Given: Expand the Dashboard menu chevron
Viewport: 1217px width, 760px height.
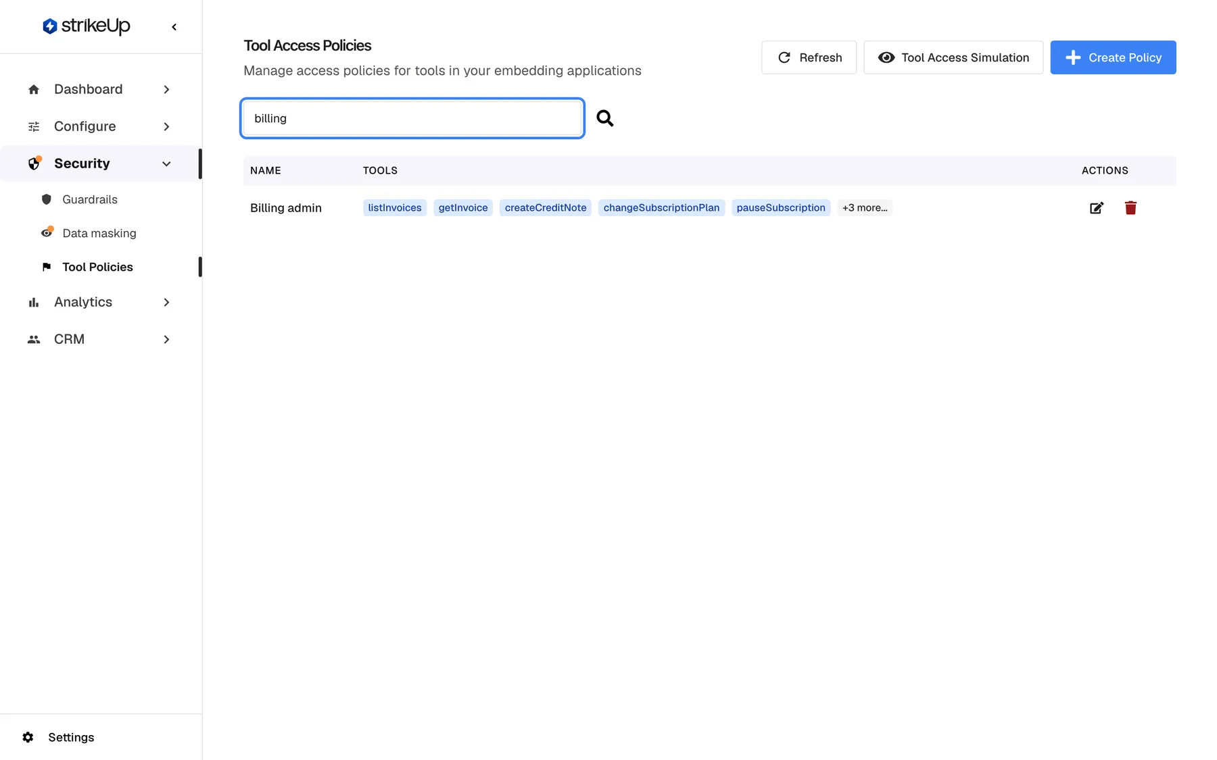Looking at the screenshot, I should pos(166,89).
